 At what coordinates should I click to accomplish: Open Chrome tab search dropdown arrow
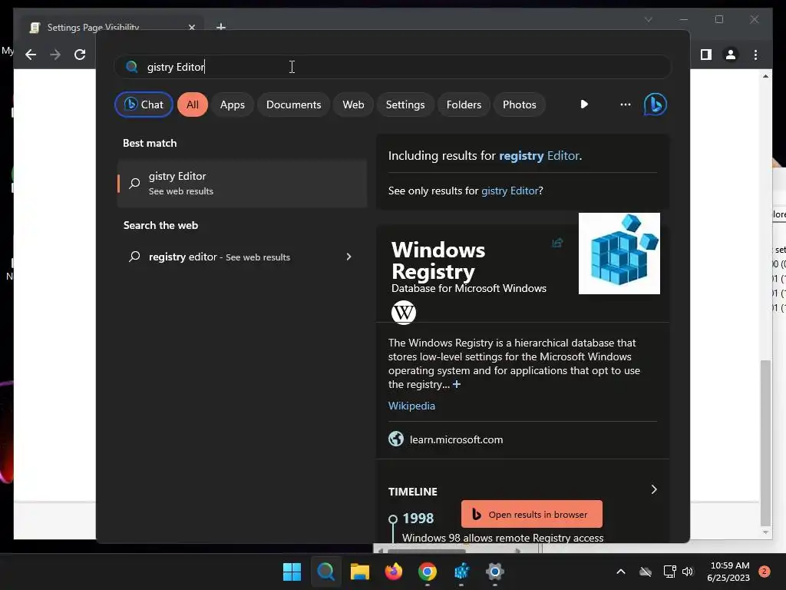point(648,19)
